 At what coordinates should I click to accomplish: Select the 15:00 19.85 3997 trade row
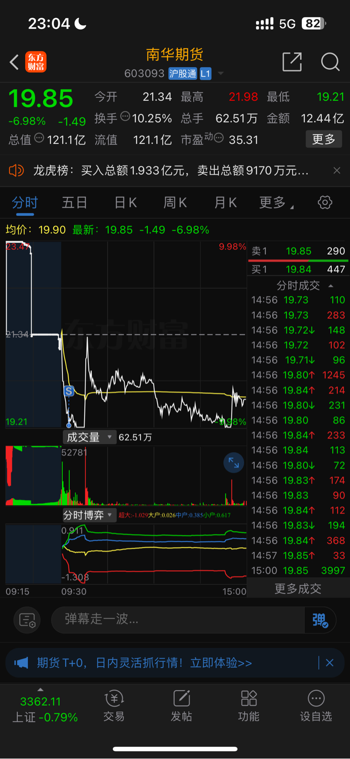(x=298, y=571)
